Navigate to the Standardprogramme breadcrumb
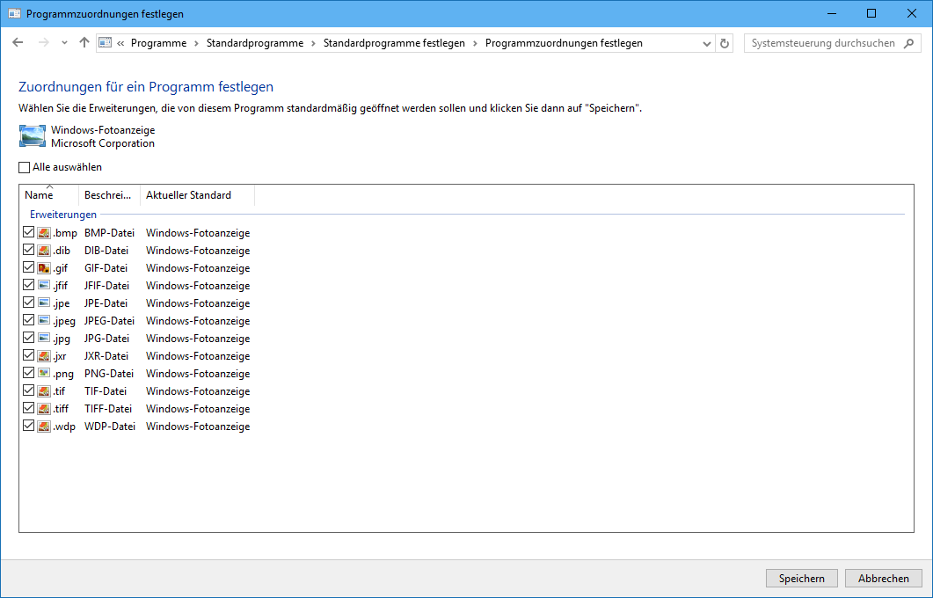Viewport: 933px width, 598px height. [x=255, y=43]
